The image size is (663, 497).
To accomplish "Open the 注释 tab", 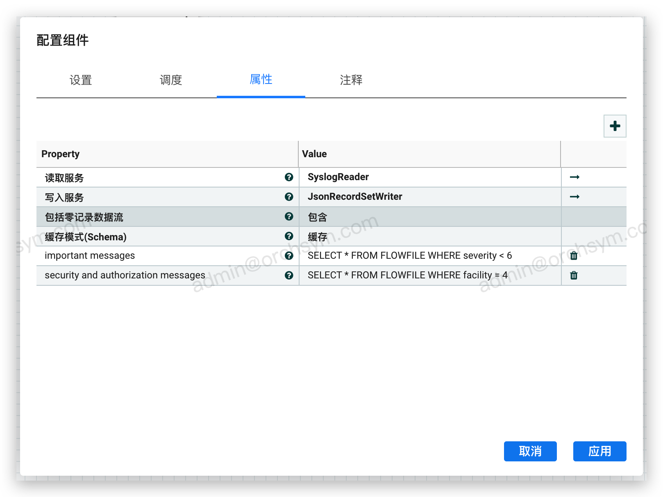I will click(351, 80).
